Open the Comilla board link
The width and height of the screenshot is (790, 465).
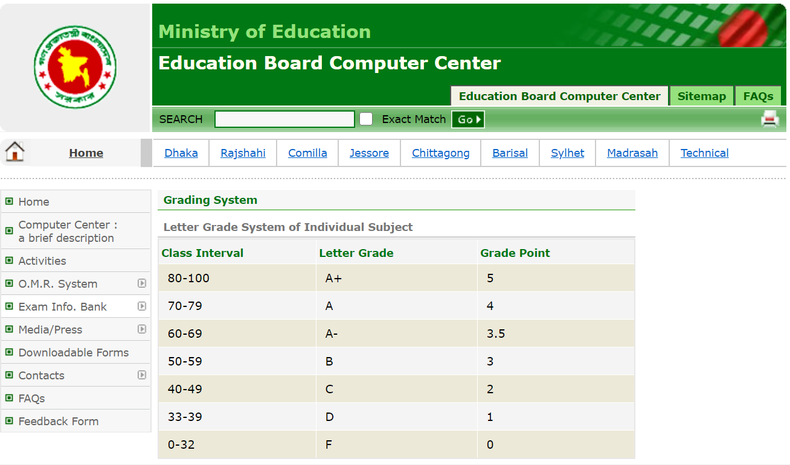click(x=307, y=153)
